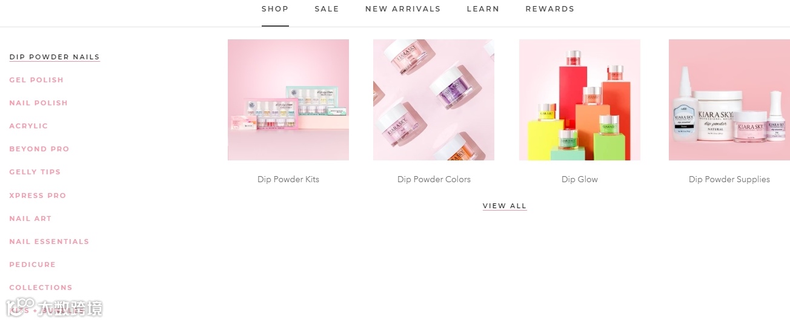Open Nail Art category in sidebar
This screenshot has width=790, height=322.
click(x=30, y=218)
